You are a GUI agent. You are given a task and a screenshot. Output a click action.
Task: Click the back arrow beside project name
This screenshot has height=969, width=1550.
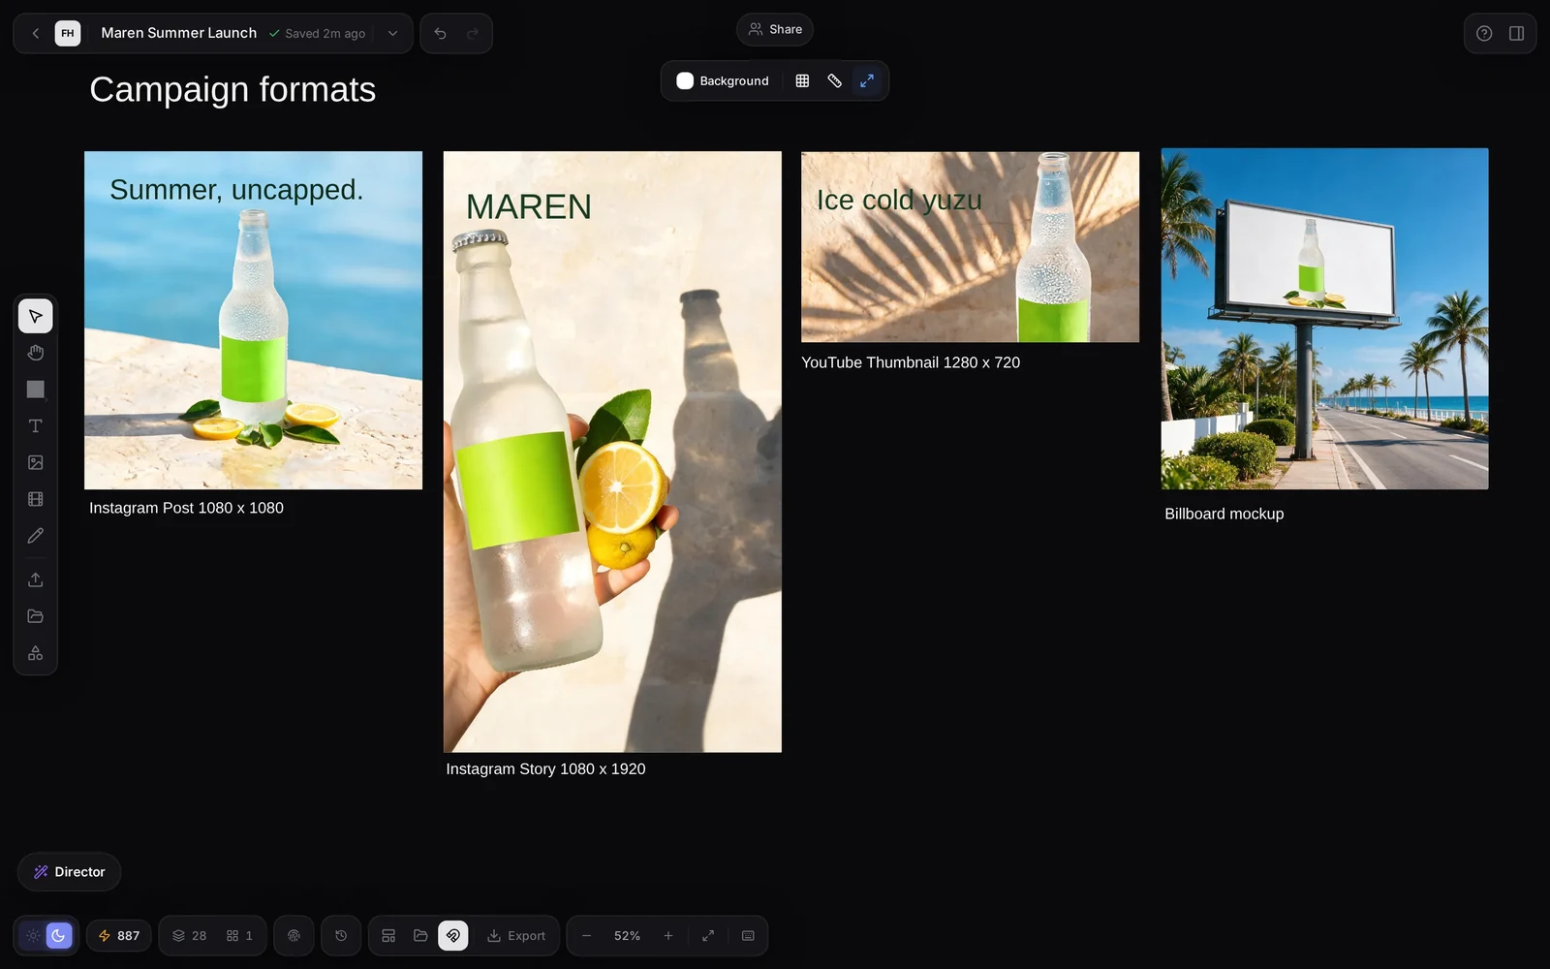tap(36, 33)
